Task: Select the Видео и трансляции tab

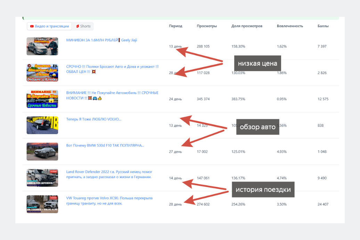Action: point(49,26)
